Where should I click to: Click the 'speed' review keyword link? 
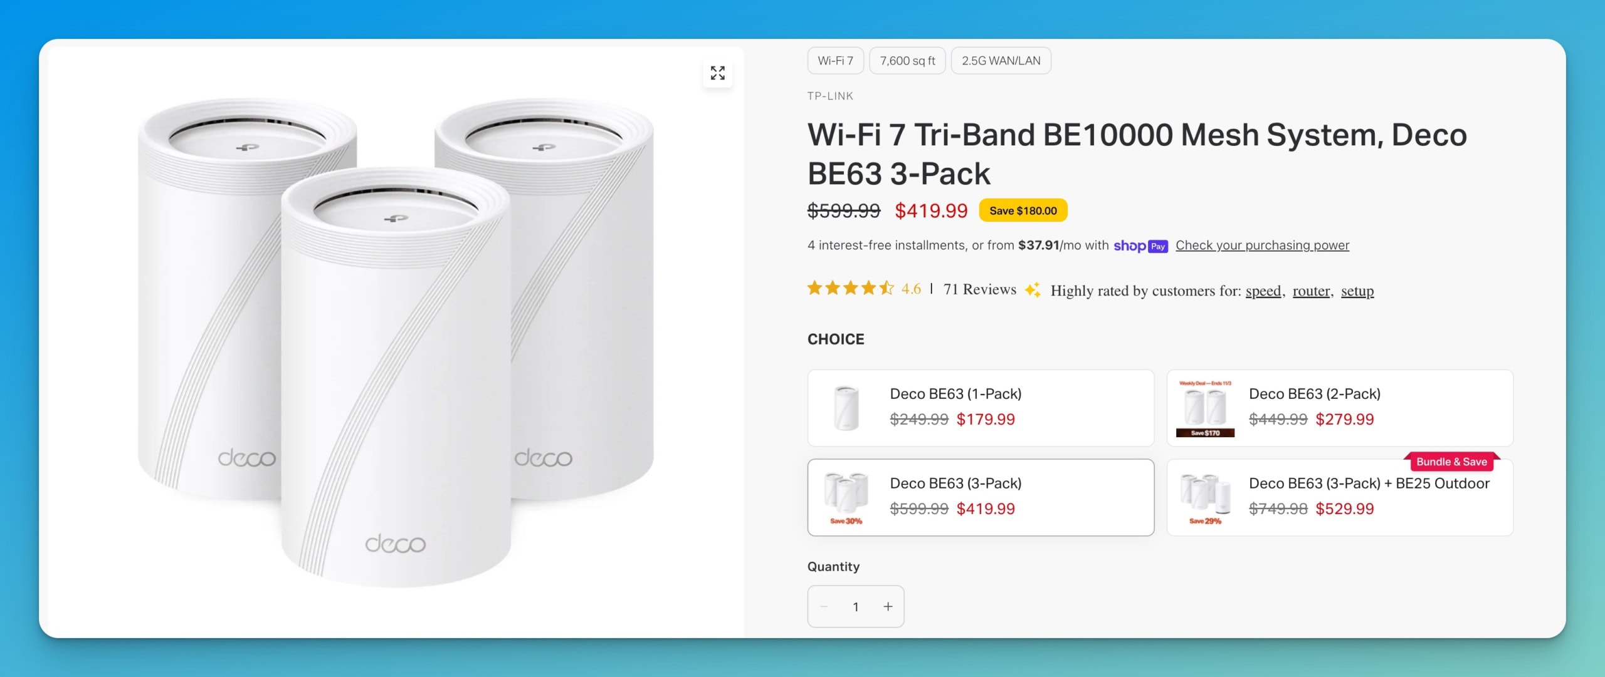pos(1263,291)
